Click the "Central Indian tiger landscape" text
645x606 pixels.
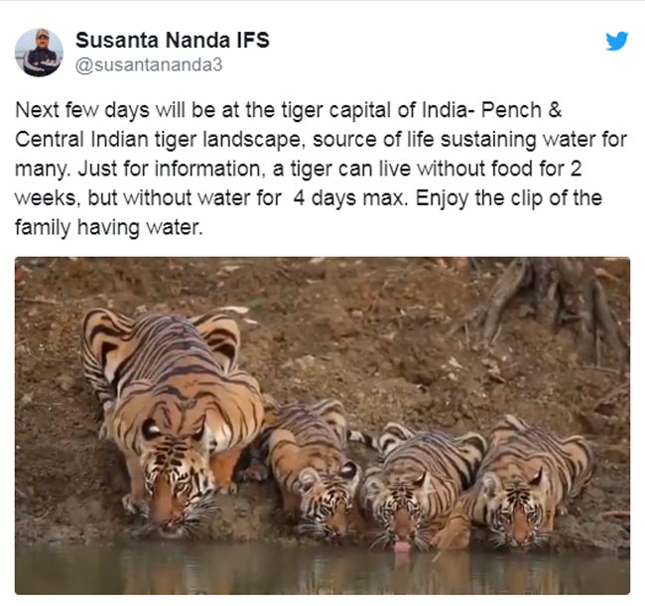pos(158,140)
